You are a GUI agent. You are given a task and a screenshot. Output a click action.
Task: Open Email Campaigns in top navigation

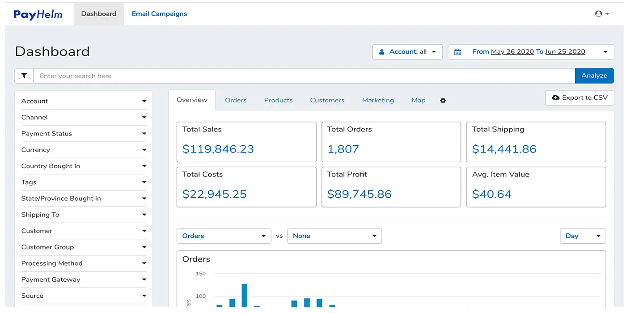click(159, 14)
